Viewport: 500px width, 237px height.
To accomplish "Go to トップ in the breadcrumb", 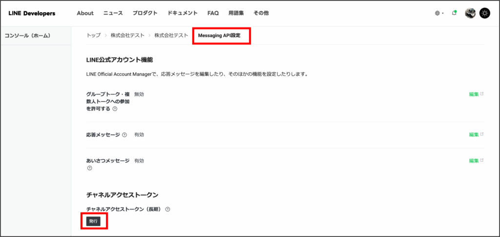I will click(93, 35).
